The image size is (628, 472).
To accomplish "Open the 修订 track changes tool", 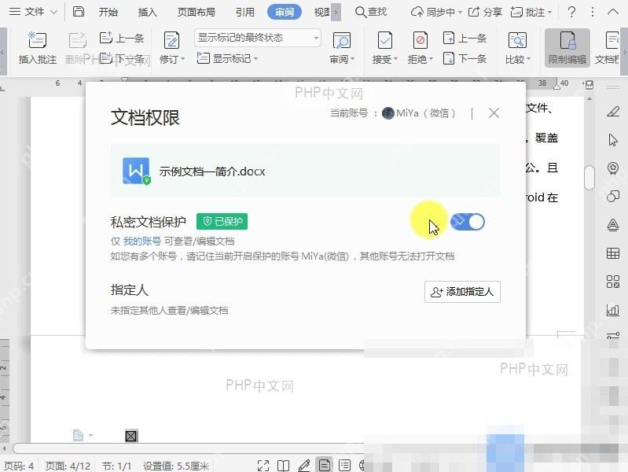I will 172,48.
